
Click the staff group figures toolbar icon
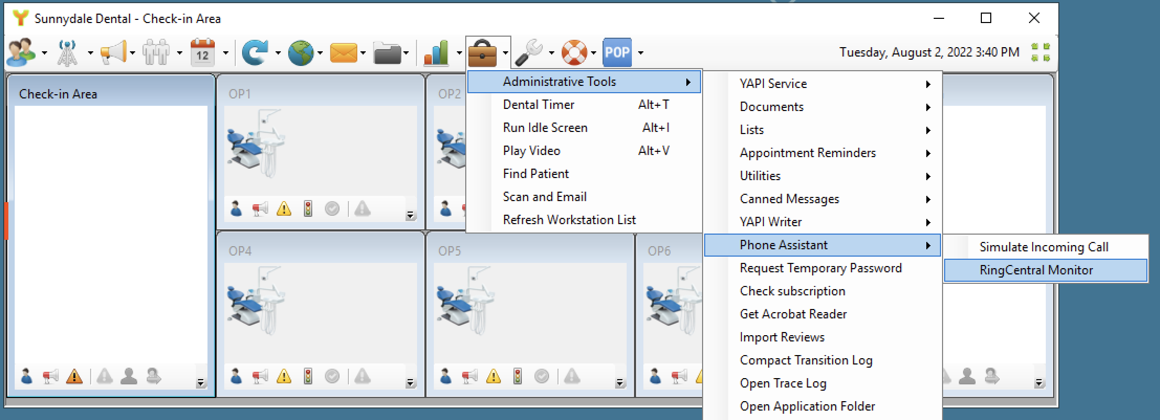point(156,52)
